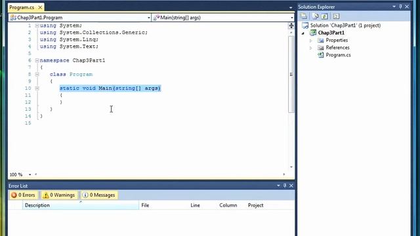Viewport: 420px width, 236px height.
Task: Collapse the class Program outlining block
Action: [37, 74]
